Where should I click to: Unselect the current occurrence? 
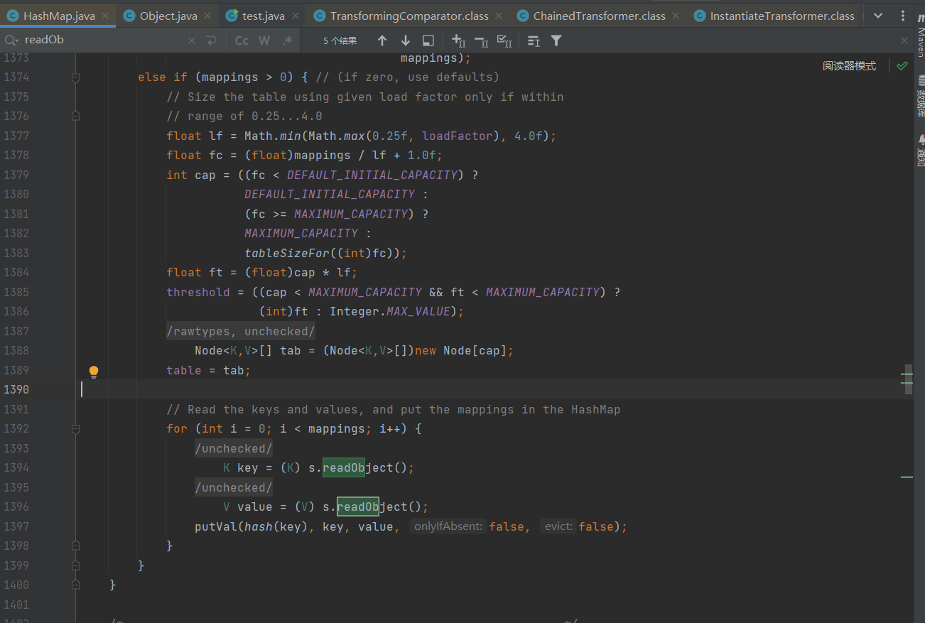481,41
